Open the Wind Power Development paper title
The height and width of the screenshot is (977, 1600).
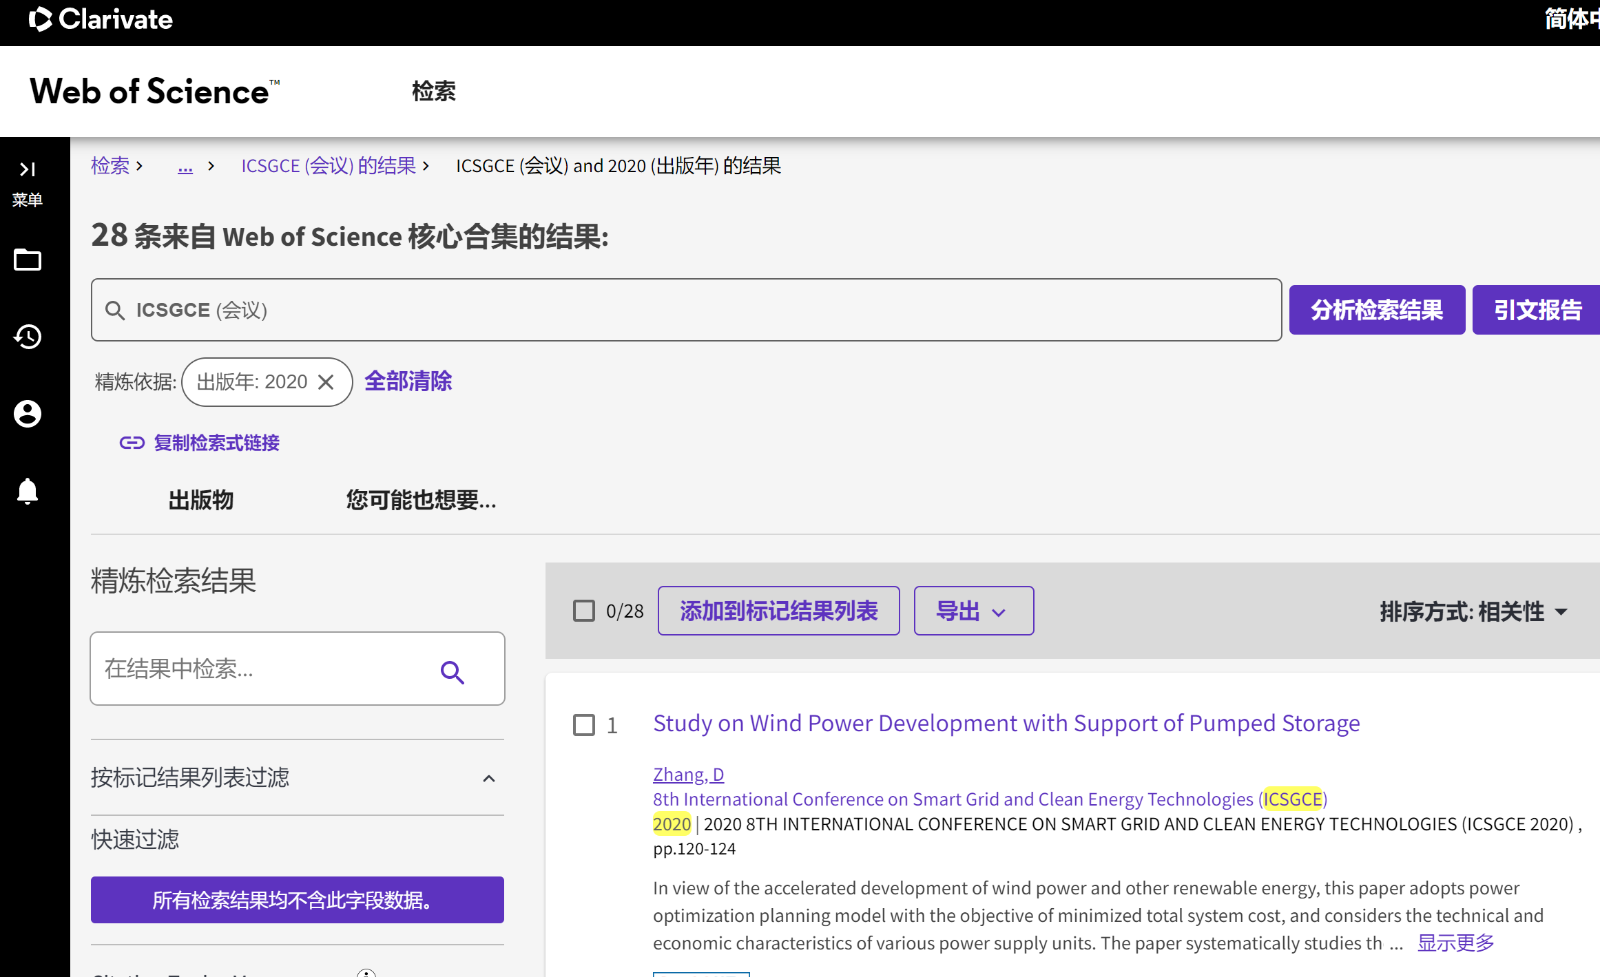(1006, 724)
